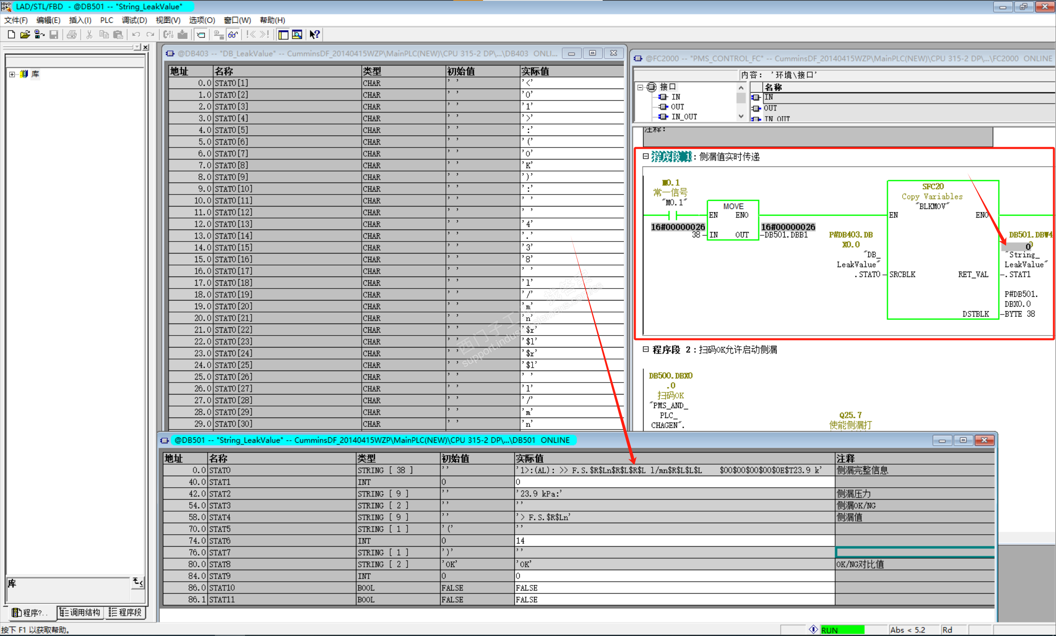Click the details view magnifier icon
The width and height of the screenshot is (1056, 636).
tap(297, 35)
